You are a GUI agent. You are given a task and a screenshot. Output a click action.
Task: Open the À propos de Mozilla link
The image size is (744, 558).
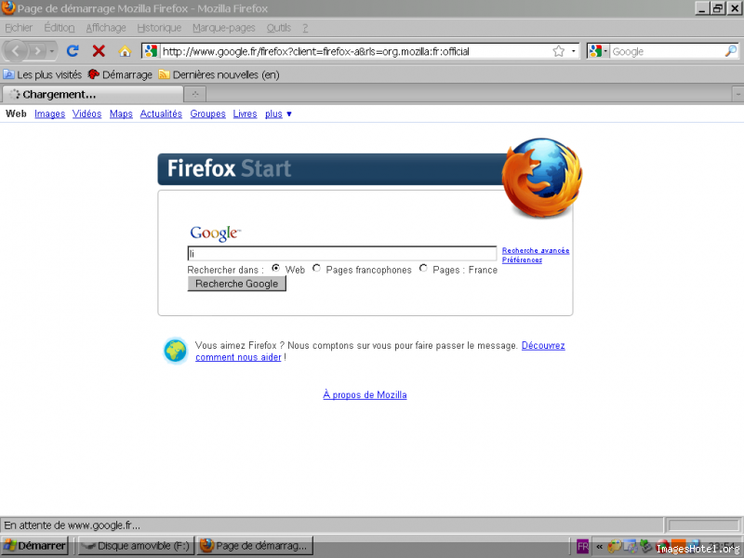pos(365,395)
